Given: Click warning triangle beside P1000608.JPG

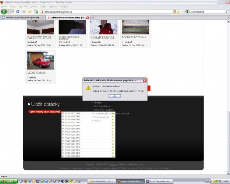Looking at the screenshot, I should (113, 125).
